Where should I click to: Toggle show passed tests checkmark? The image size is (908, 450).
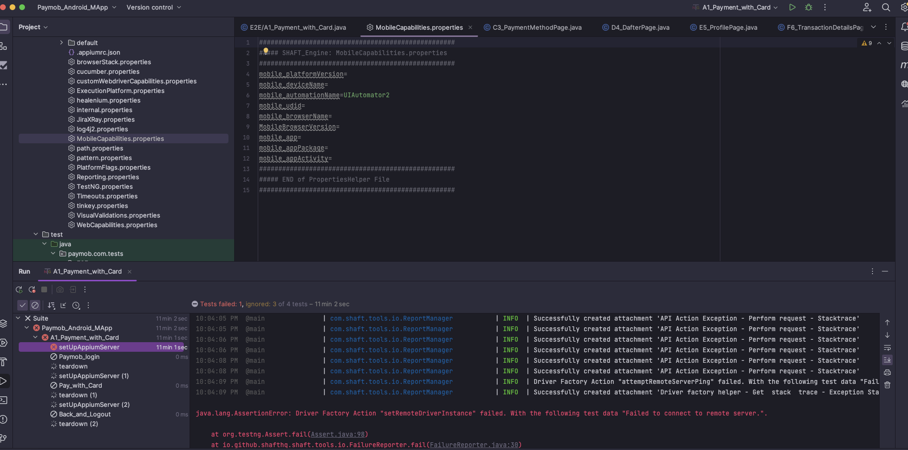pos(23,305)
